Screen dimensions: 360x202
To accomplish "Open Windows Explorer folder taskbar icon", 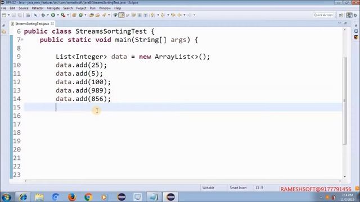I will point(39,197).
